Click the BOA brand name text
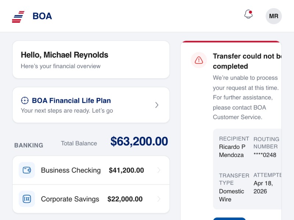This screenshot has width=294, height=220. (42, 16)
